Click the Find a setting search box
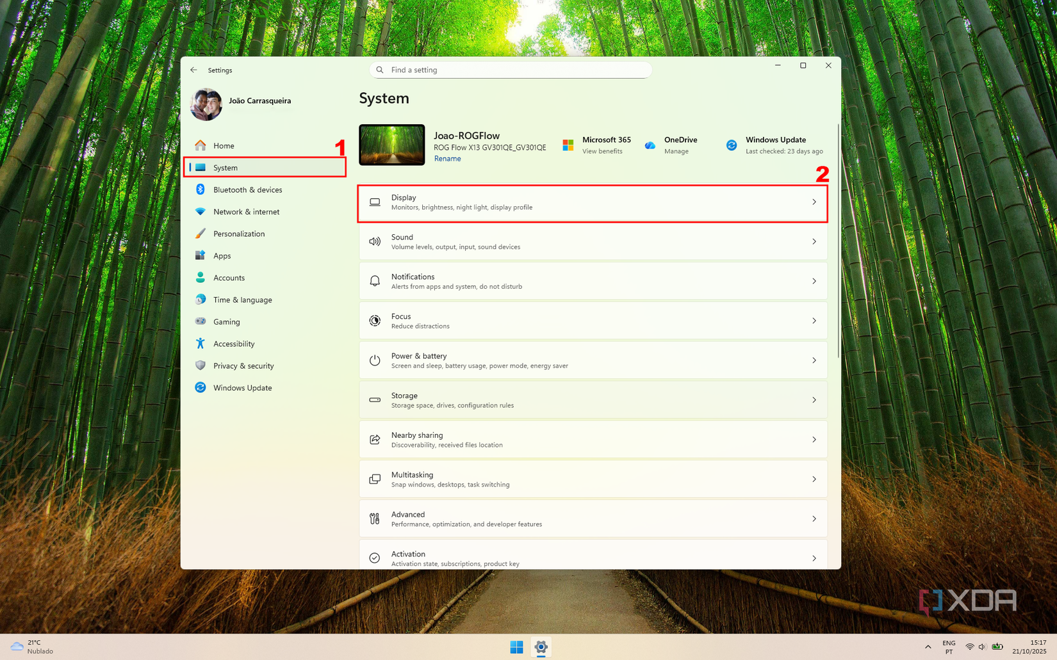Image resolution: width=1057 pixels, height=660 pixels. (x=510, y=70)
